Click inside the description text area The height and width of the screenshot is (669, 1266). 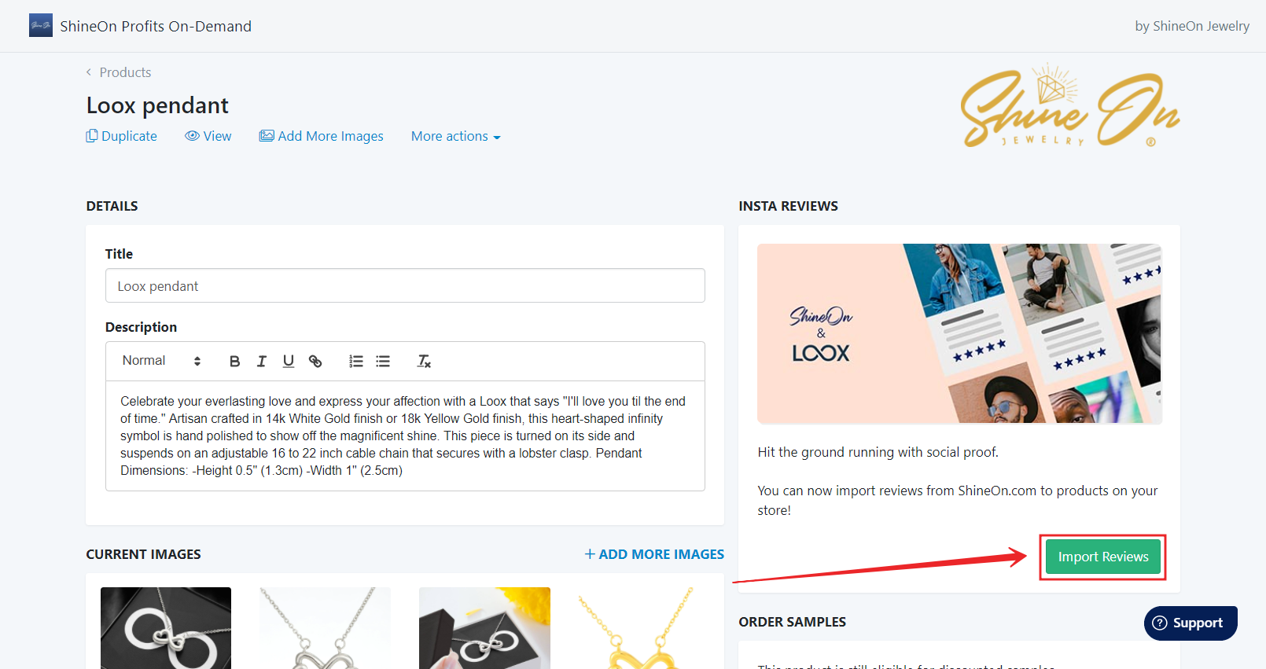tap(405, 436)
